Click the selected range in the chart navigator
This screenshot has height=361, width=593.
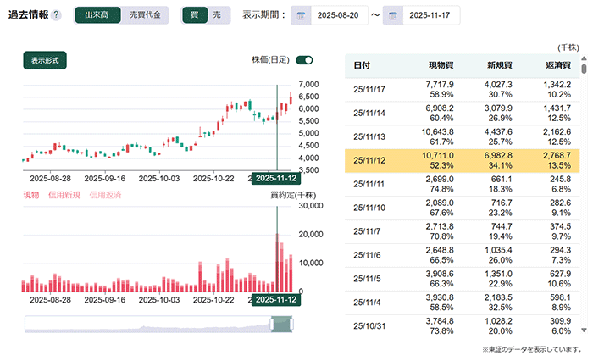(282, 325)
